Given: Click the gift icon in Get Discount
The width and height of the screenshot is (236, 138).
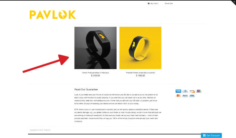Looking at the screenshot, I should tap(204, 135).
